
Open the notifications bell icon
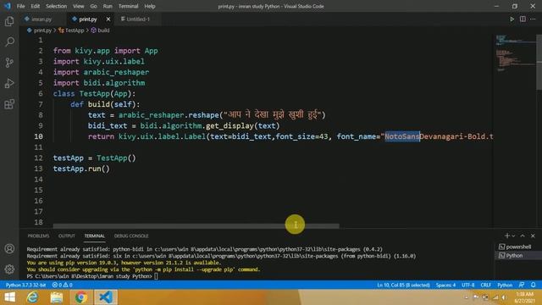[x=533, y=285]
